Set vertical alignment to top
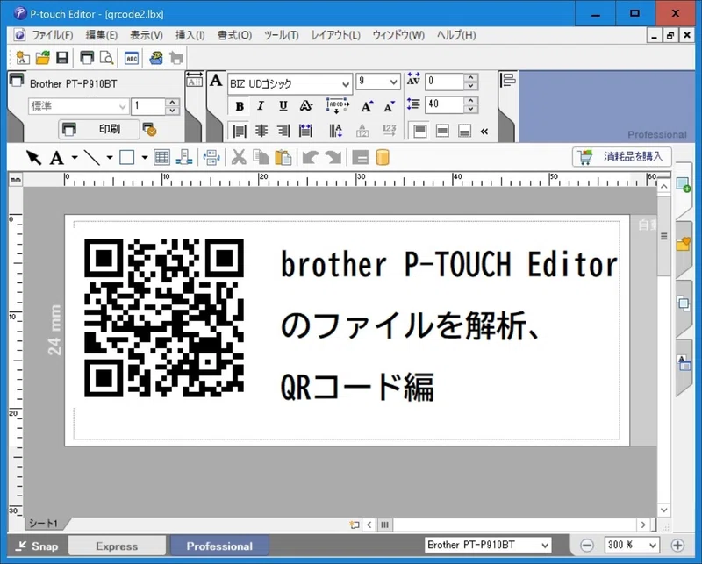702x564 pixels. (420, 132)
